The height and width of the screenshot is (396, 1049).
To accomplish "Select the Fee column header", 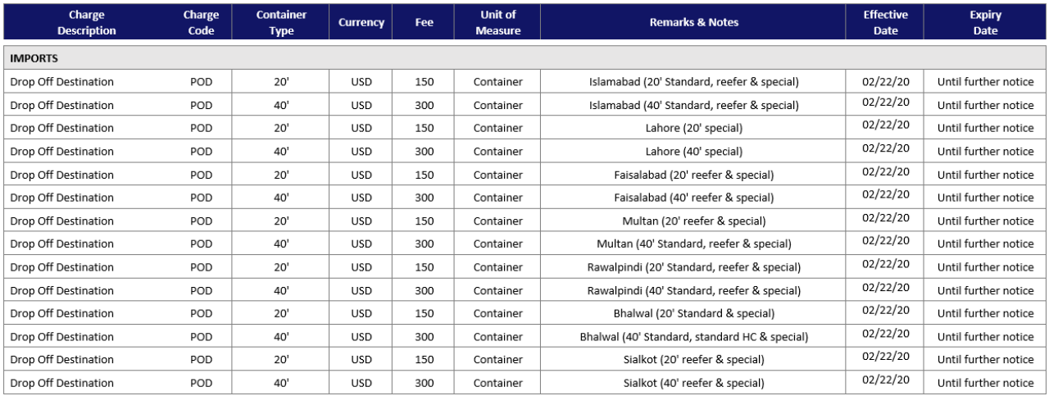I will tap(425, 23).
